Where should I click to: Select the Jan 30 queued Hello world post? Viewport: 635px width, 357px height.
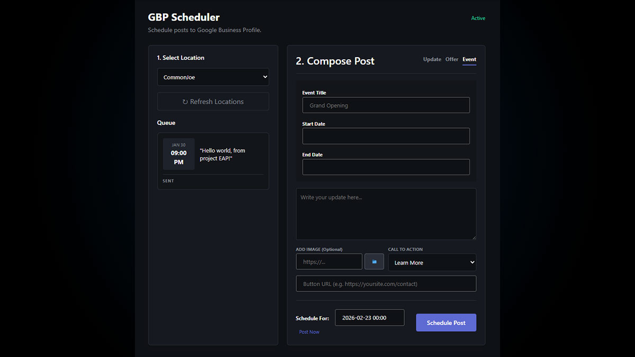pos(213,154)
